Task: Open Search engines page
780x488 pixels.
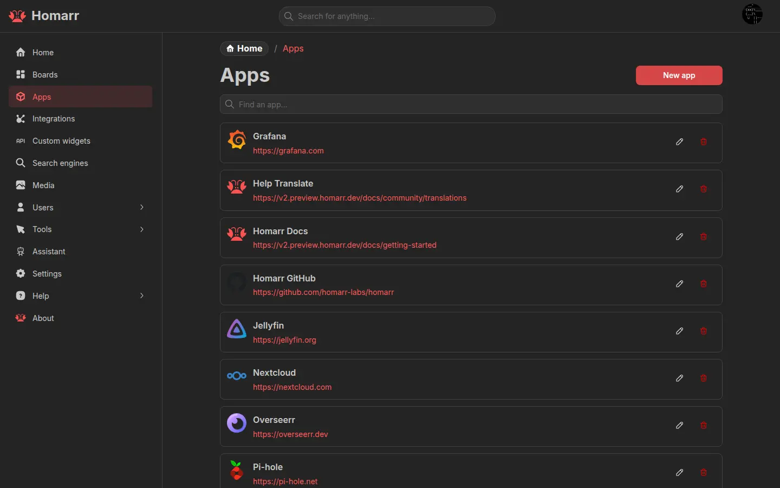Action: tap(81, 163)
